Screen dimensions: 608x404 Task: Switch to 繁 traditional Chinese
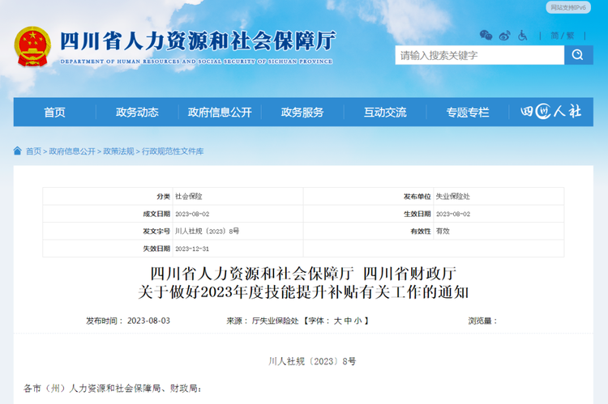[x=570, y=36]
